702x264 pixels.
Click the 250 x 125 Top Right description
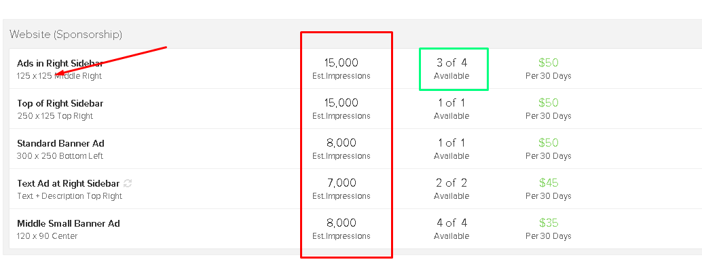(54, 116)
